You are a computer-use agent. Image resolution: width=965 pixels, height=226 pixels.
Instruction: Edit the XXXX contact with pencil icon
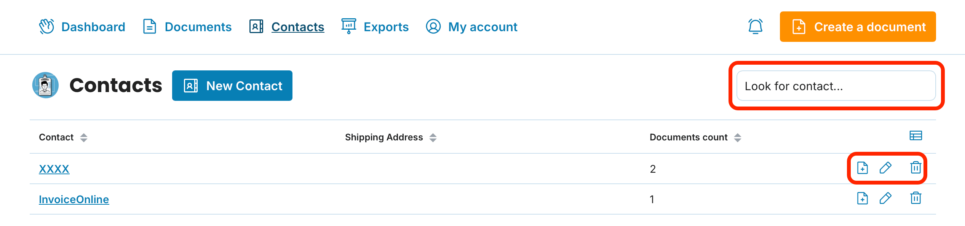[885, 168]
